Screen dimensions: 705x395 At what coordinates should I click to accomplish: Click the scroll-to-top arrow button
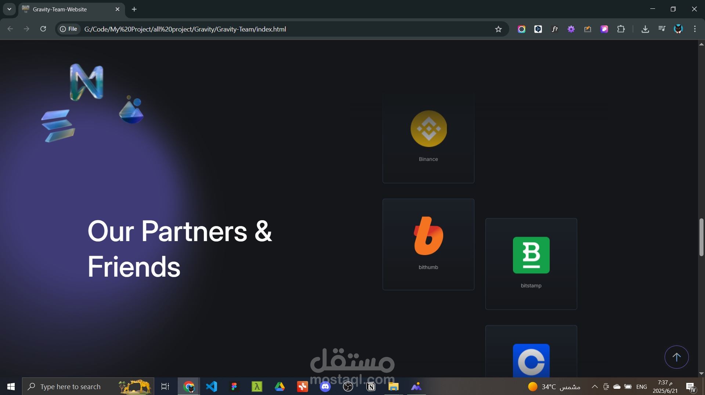tap(676, 357)
